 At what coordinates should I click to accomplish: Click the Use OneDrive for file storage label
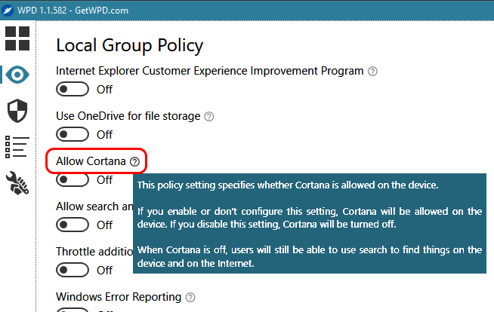[128, 117]
